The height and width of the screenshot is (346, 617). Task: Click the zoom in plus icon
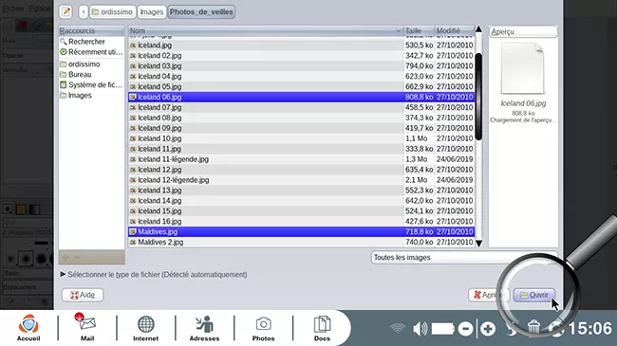pyautogui.click(x=488, y=329)
